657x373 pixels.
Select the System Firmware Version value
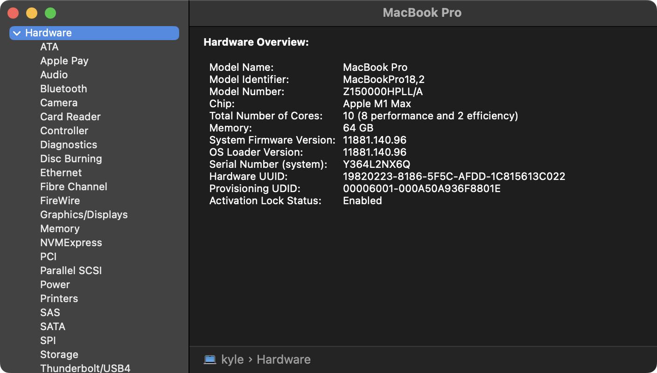click(x=375, y=140)
